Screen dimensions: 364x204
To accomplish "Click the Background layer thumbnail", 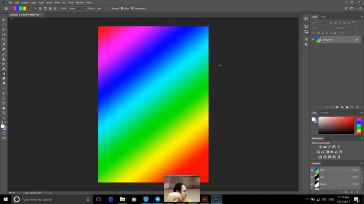I will (318, 40).
